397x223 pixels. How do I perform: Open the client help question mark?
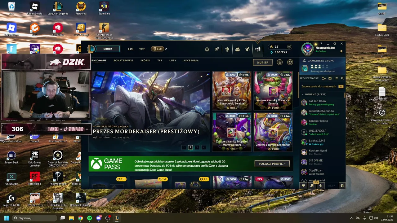321,44
